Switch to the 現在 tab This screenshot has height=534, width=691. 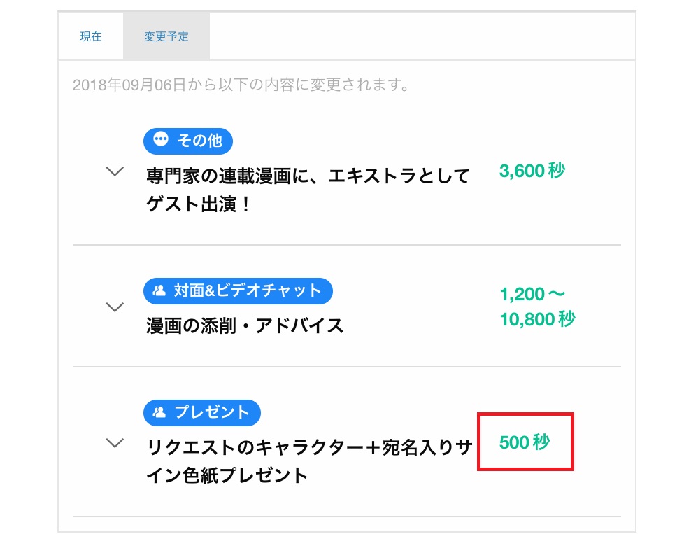tap(91, 36)
